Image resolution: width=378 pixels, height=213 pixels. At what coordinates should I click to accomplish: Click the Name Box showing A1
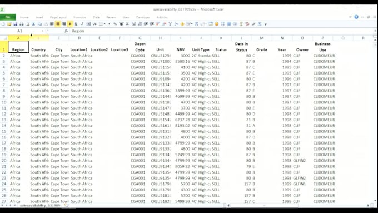tap(20, 31)
